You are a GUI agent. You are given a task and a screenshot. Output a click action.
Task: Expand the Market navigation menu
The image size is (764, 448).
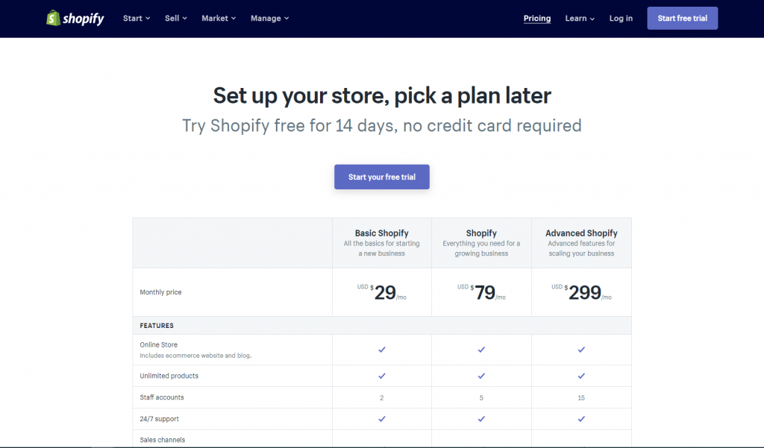pyautogui.click(x=219, y=18)
